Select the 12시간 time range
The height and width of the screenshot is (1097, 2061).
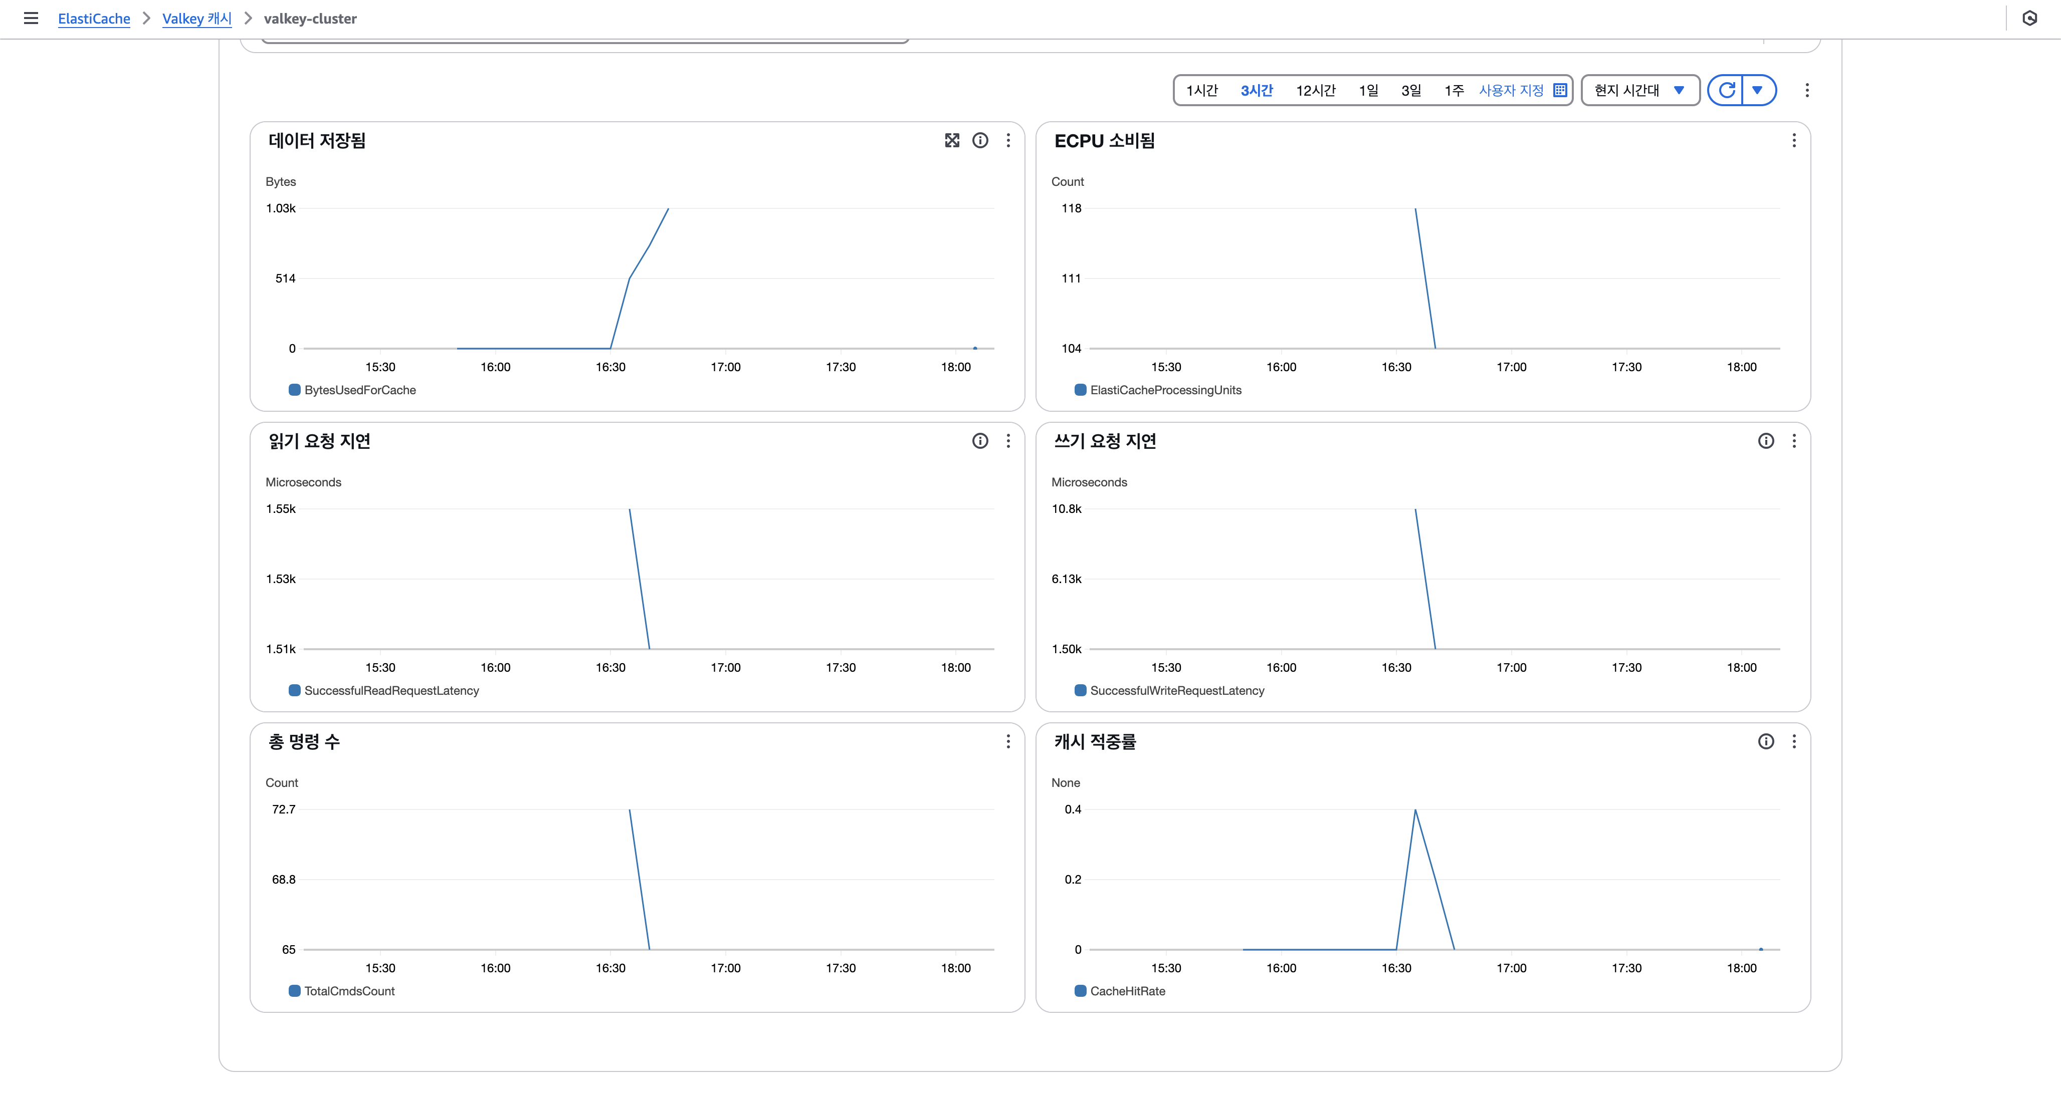(x=1315, y=90)
